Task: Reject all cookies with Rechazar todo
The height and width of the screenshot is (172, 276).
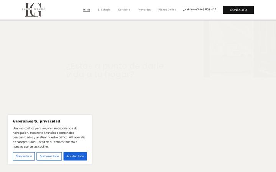Action: [49, 156]
